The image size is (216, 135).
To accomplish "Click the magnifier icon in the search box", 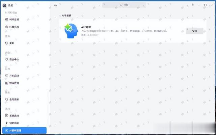I will coord(121,5).
